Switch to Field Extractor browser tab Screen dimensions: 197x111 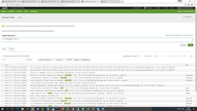[90, 2]
